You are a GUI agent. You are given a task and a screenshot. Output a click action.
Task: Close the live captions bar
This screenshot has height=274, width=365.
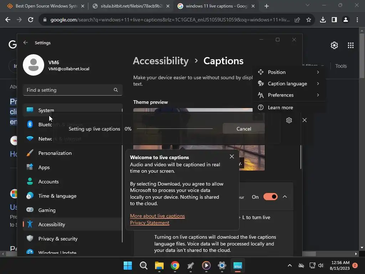[304, 120]
